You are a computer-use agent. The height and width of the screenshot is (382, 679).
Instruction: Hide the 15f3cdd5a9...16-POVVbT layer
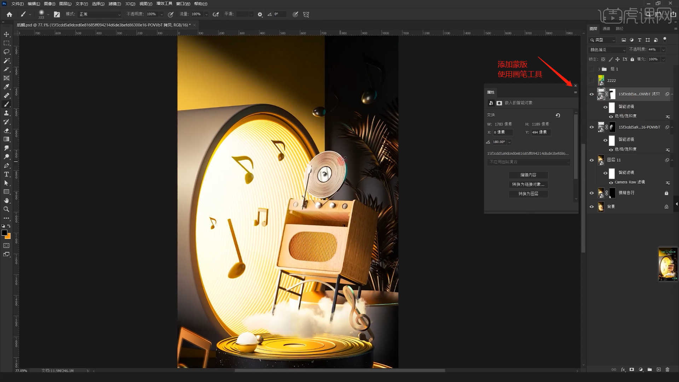[592, 127]
